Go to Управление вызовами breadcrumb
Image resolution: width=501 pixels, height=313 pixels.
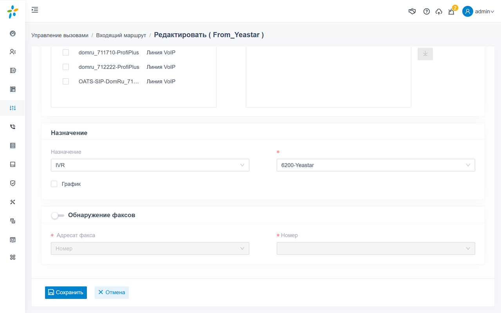60,35
